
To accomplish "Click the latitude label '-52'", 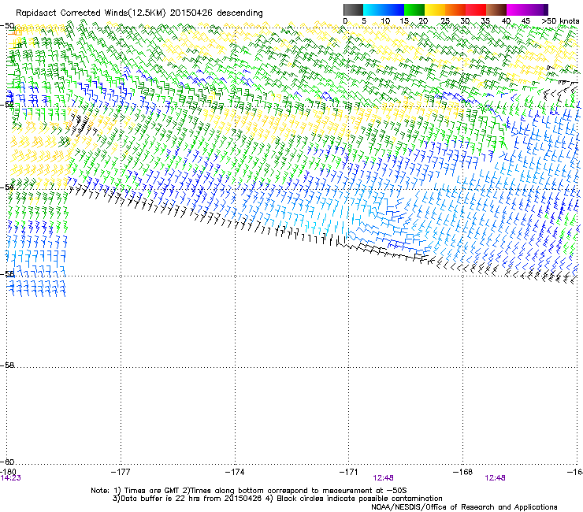I will 7,105.
